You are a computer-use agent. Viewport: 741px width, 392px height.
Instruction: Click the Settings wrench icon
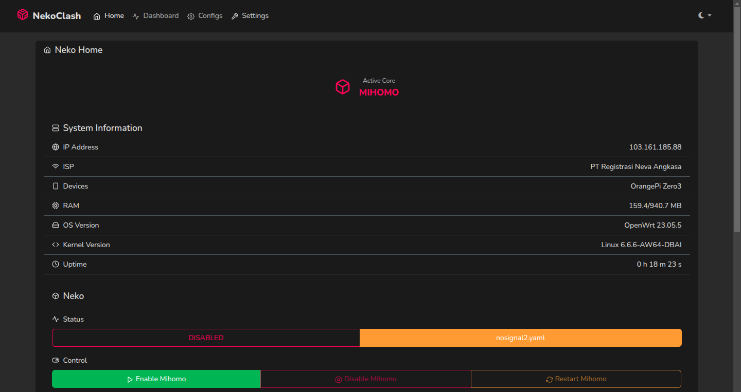click(235, 16)
